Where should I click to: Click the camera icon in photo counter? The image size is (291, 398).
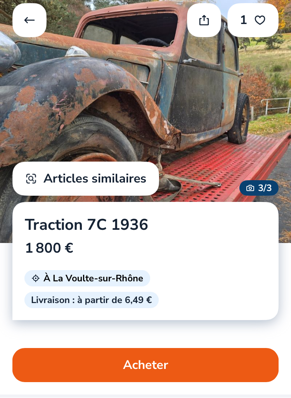(x=250, y=188)
